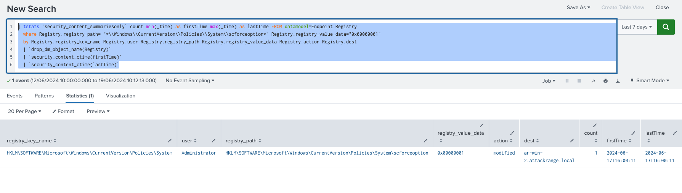
Task: Export results with download icon
Action: (618, 81)
